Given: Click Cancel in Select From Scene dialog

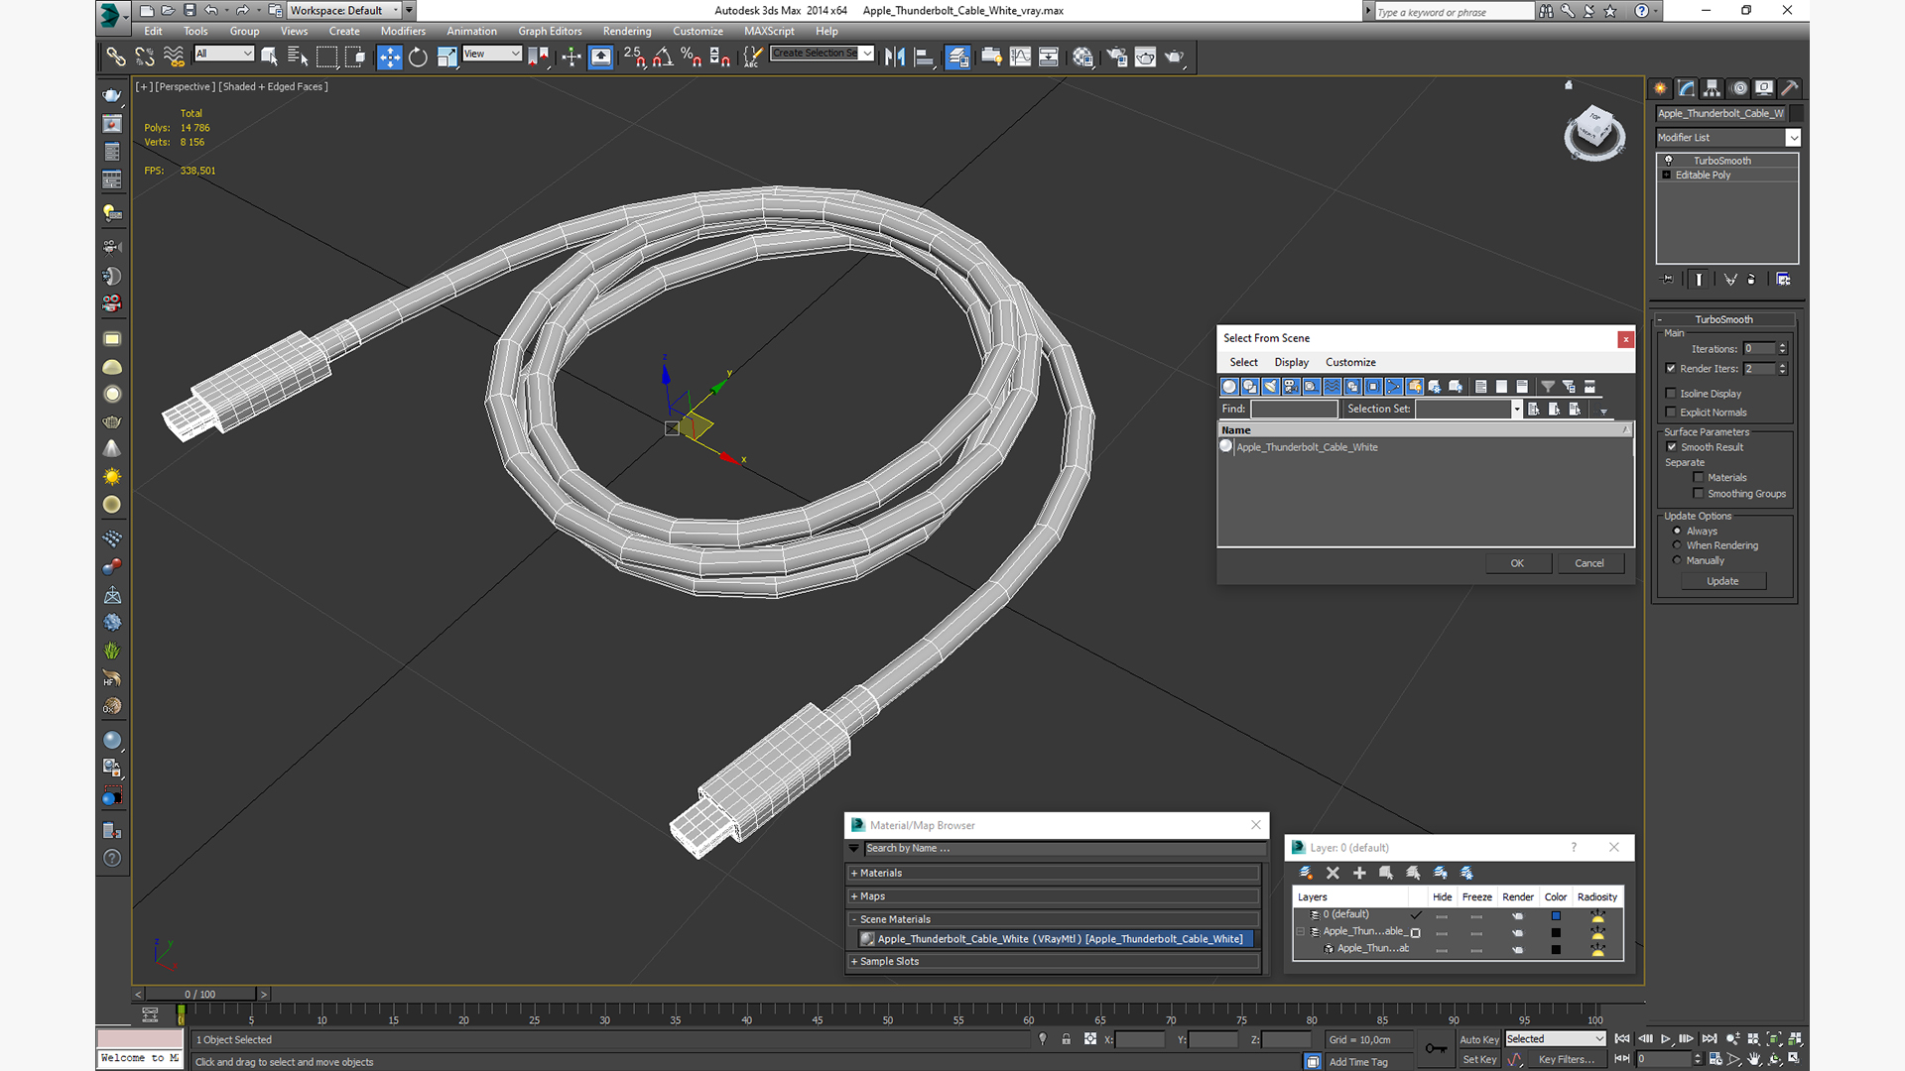Looking at the screenshot, I should [x=1588, y=563].
